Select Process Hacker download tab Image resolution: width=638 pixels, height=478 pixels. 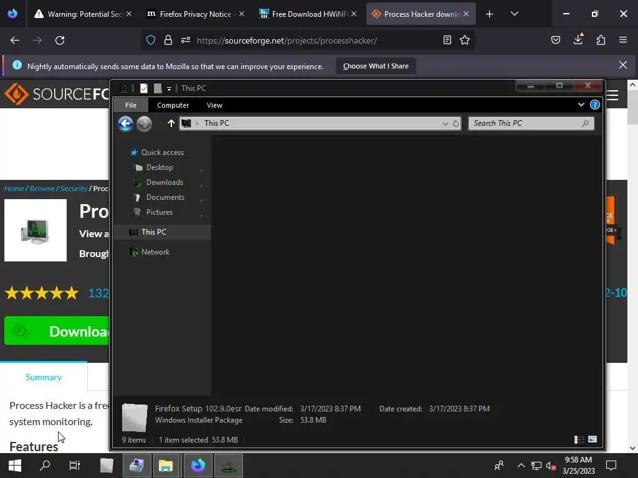pyautogui.click(x=421, y=14)
